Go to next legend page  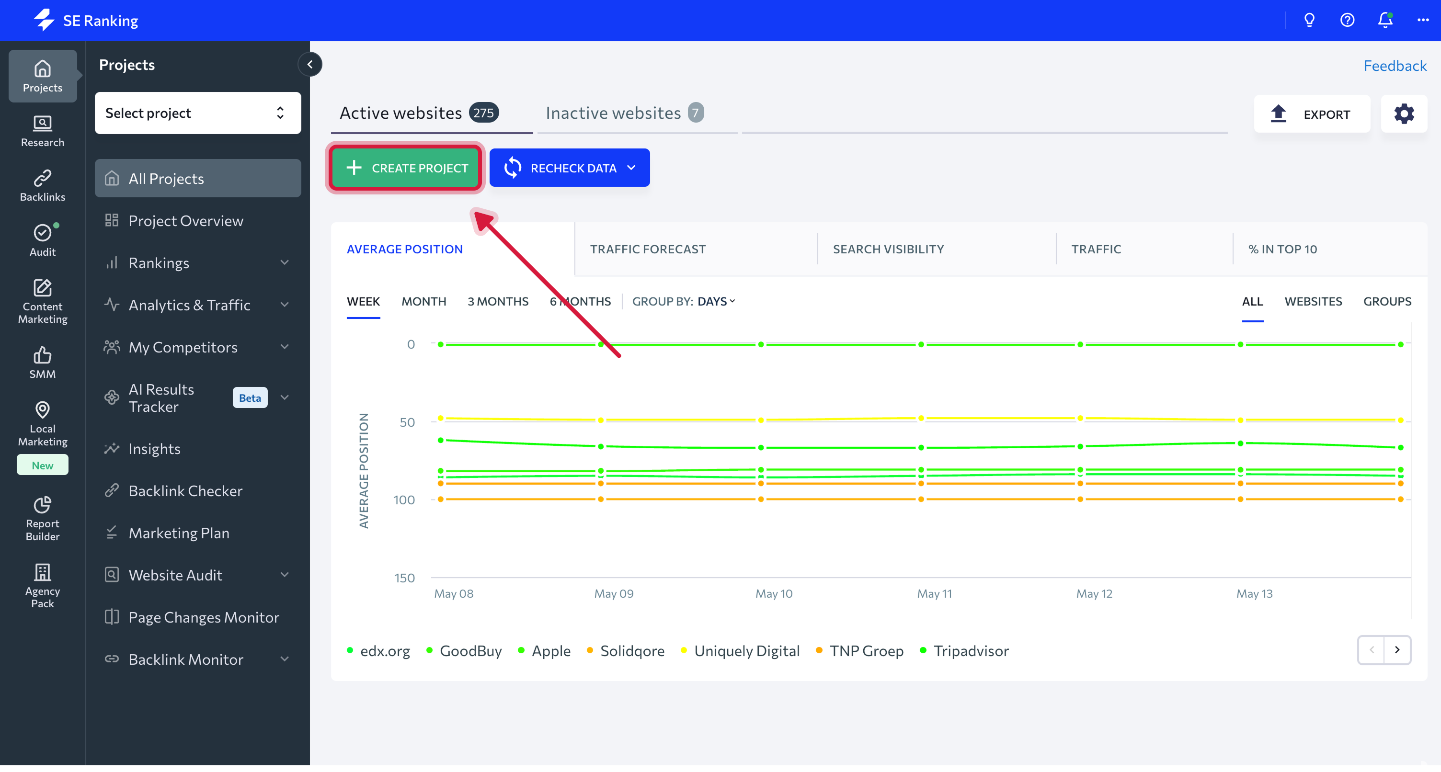click(1397, 650)
